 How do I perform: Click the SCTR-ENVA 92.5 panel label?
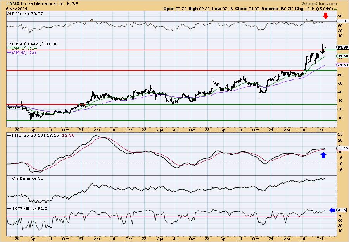coord(29,208)
